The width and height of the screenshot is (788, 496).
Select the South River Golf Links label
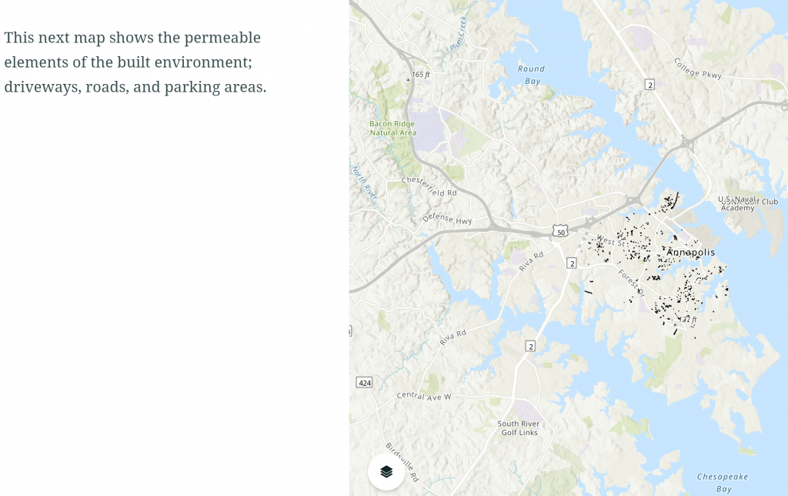(518, 428)
